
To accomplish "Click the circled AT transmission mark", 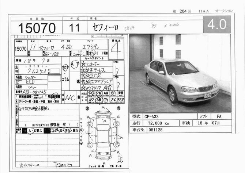I will coord(75,64).
